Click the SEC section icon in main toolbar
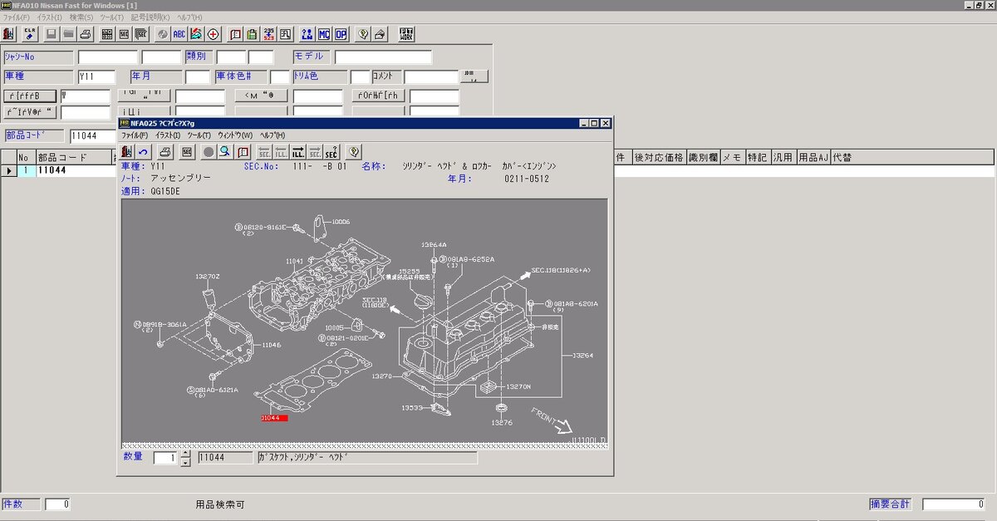The width and height of the screenshot is (997, 521). (124, 34)
